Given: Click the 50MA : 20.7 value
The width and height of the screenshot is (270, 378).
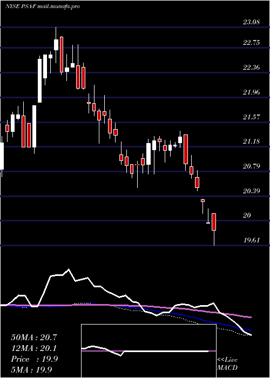Looking at the screenshot, I should pos(34,337).
